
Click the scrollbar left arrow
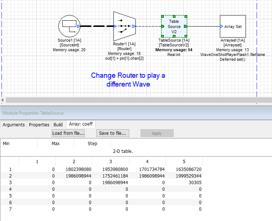coord(3,100)
